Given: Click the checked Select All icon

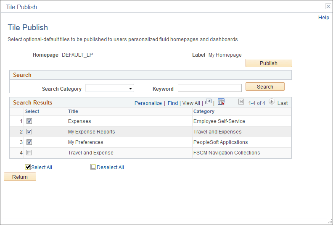Looking at the screenshot, I should tap(28, 167).
